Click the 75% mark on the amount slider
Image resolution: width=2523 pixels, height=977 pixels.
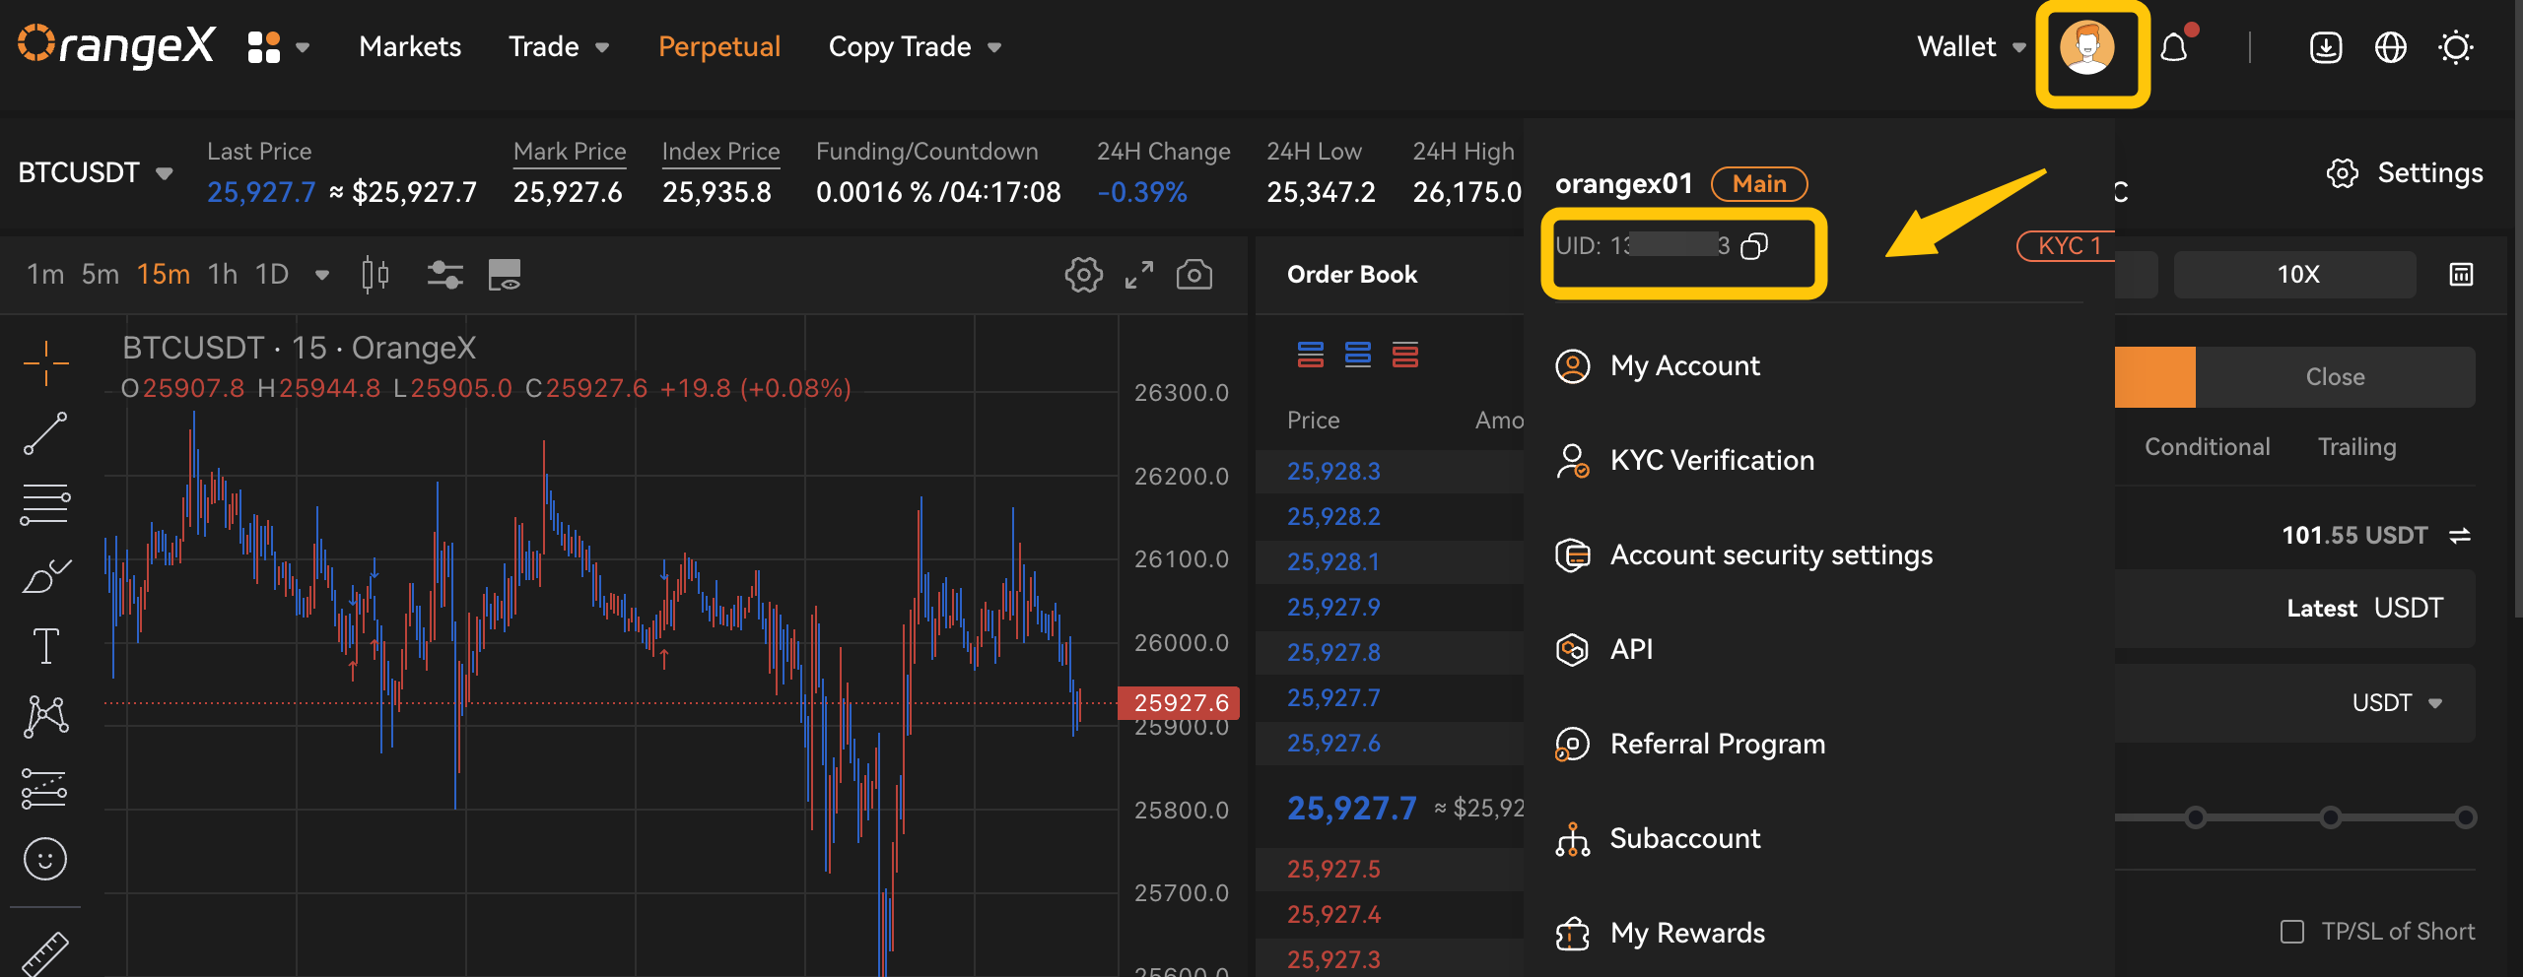pos(2330,817)
